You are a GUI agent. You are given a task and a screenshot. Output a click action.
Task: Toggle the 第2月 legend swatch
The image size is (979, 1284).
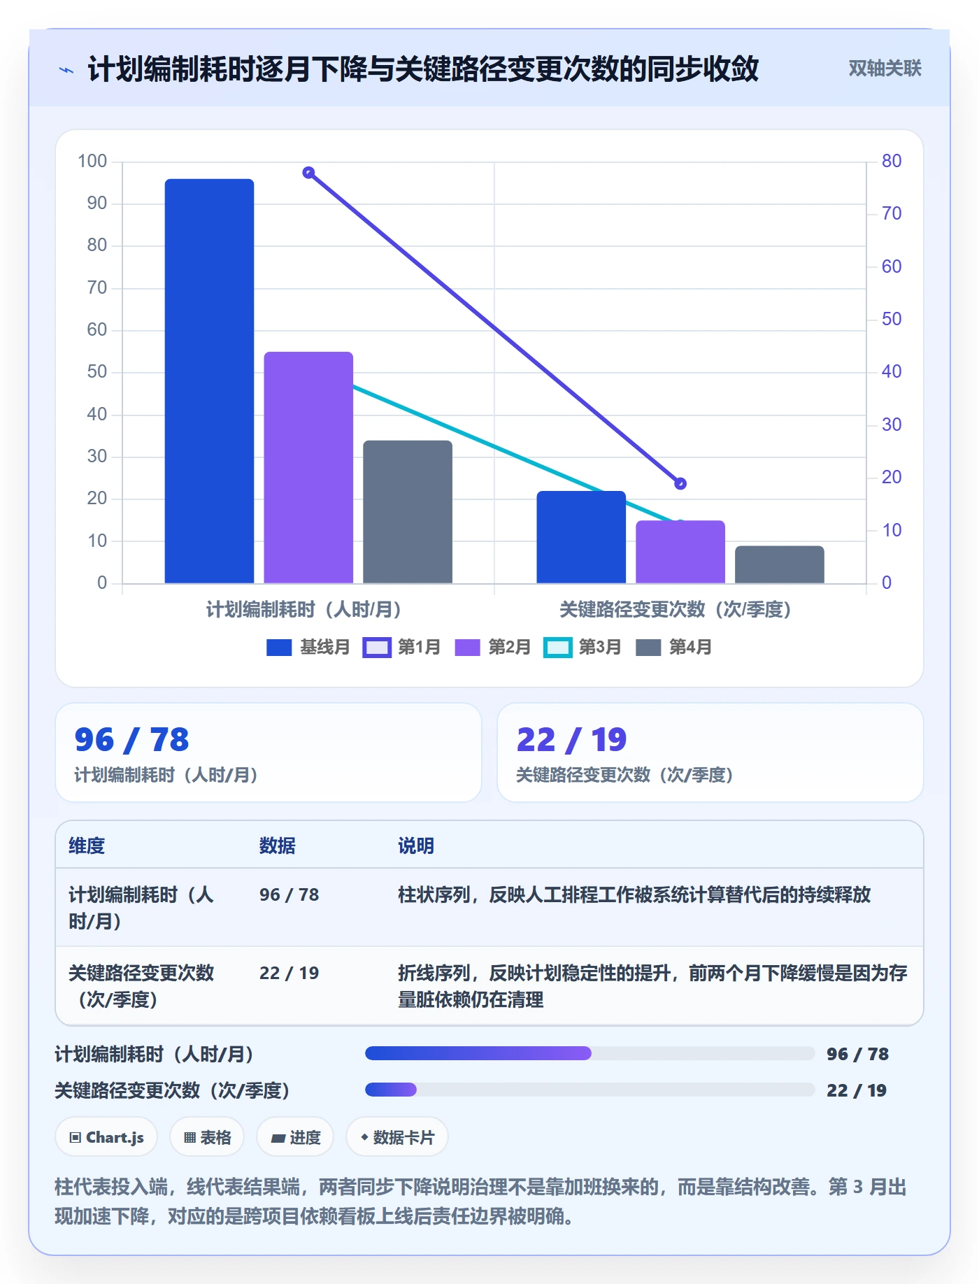(x=467, y=648)
